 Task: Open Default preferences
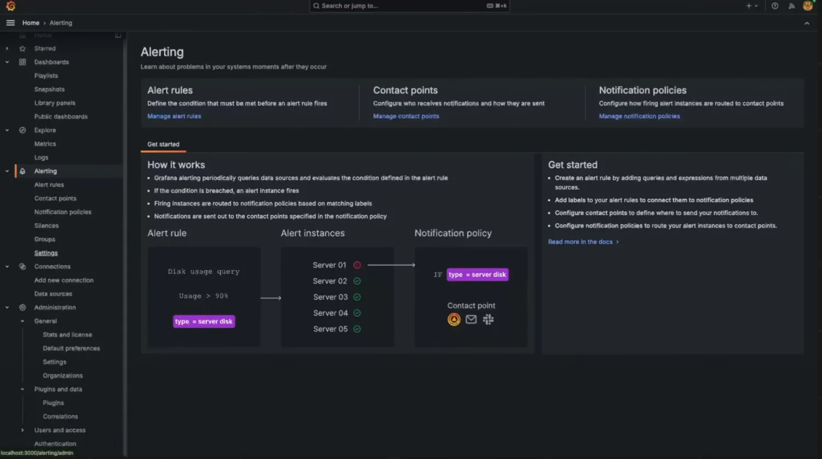click(71, 348)
